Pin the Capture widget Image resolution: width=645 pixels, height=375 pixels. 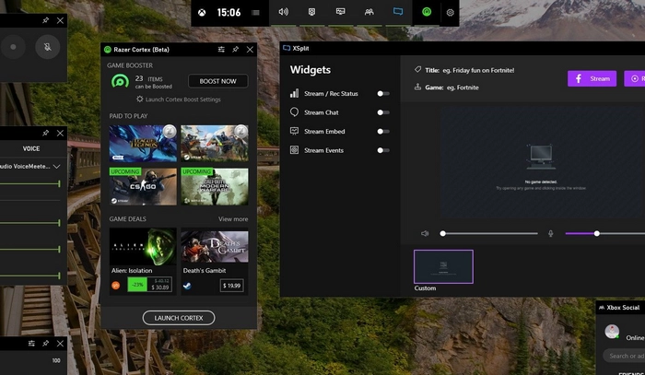tap(46, 20)
